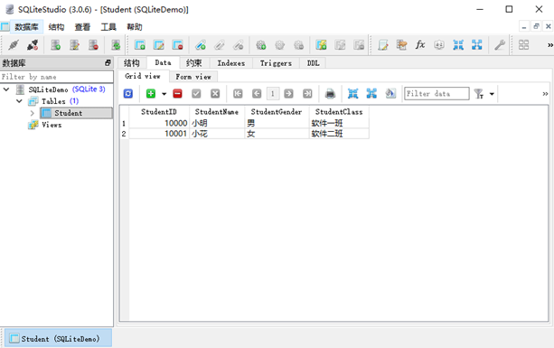Screen dimensions: 554x348
Task: Click the Filter data input field
Action: tap(437, 94)
